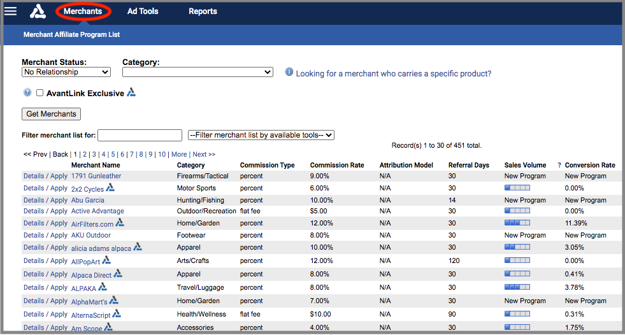Viewport: 625px width, 335px height.
Task: Enable the AvantLink Exclusive checkbox
Action: click(40, 93)
